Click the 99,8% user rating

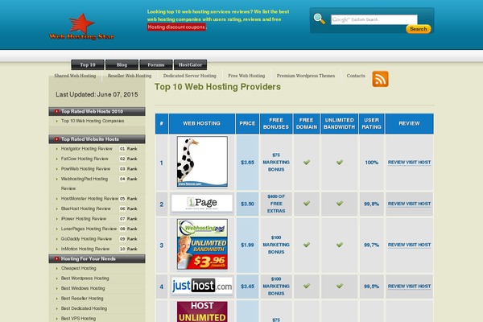click(x=371, y=204)
